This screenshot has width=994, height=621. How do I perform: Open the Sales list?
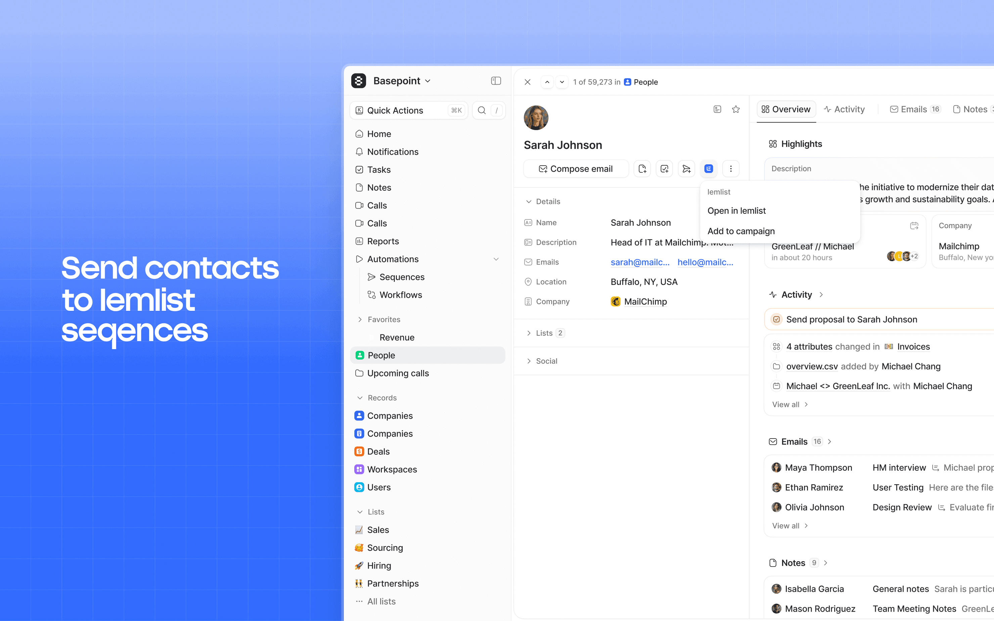[x=427, y=530]
